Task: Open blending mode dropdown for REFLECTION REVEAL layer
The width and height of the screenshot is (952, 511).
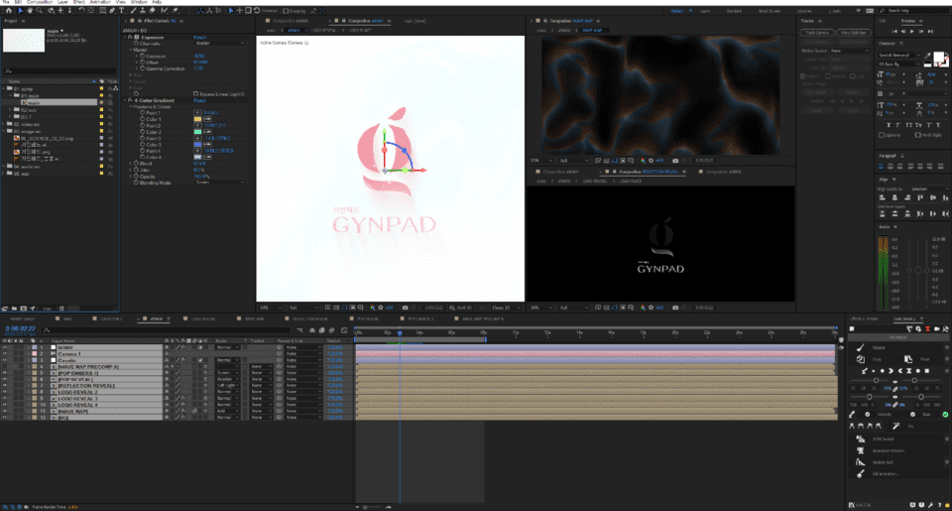Action: click(228, 386)
